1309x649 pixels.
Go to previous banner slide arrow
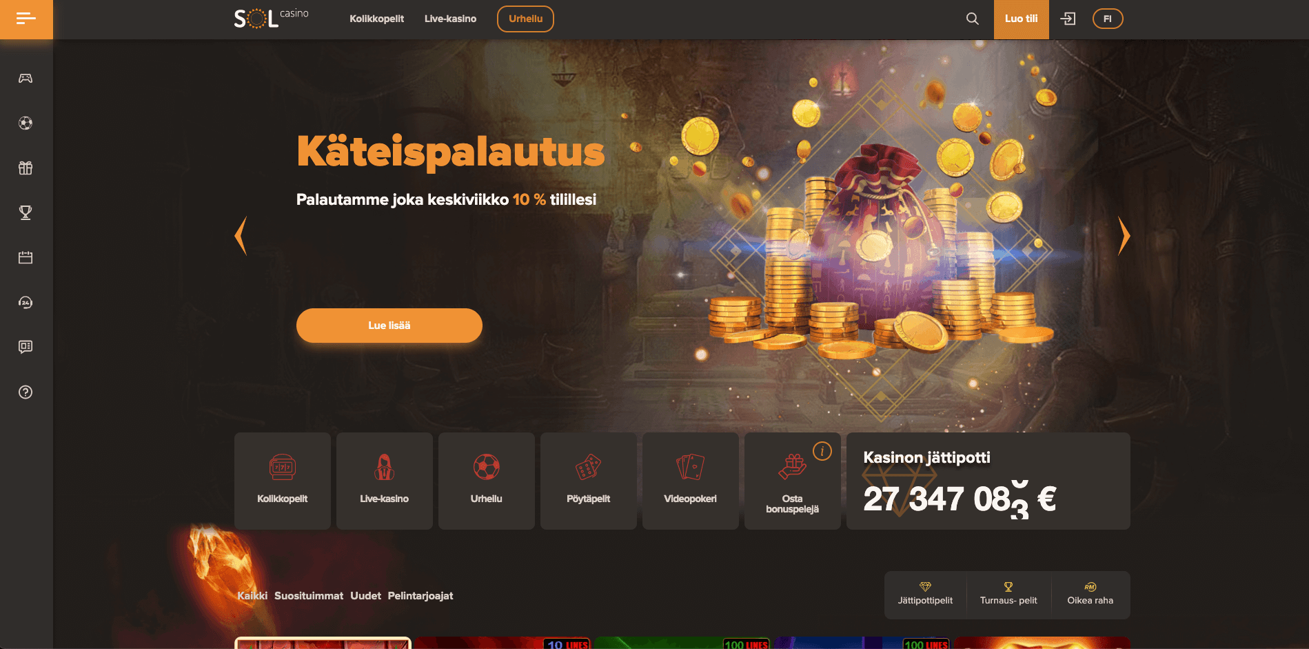tap(241, 236)
